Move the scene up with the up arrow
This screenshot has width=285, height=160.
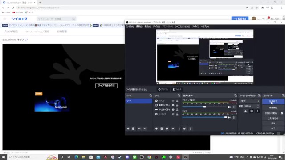pos(139,128)
